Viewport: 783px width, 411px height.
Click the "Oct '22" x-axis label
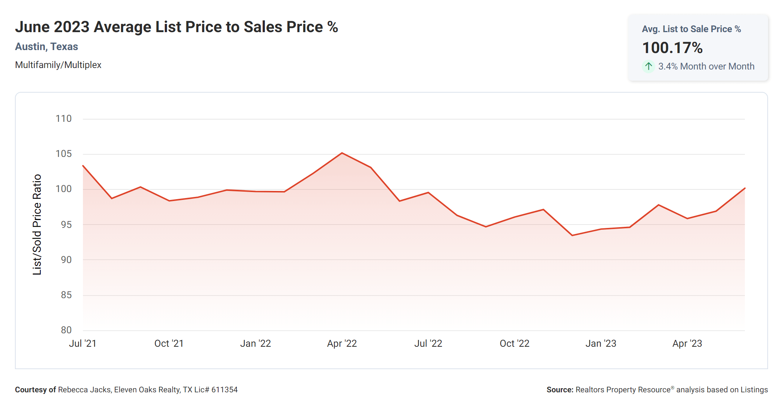pos(514,343)
